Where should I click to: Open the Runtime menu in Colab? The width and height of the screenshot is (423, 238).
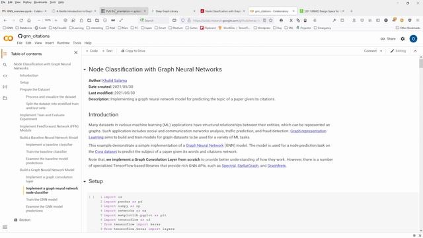tap(63, 43)
